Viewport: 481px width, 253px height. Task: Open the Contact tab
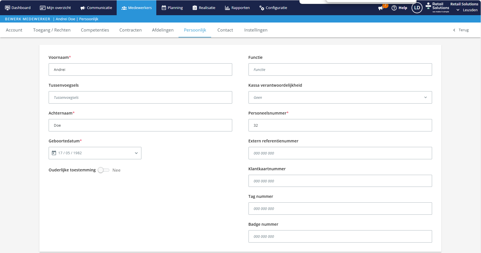point(225,30)
